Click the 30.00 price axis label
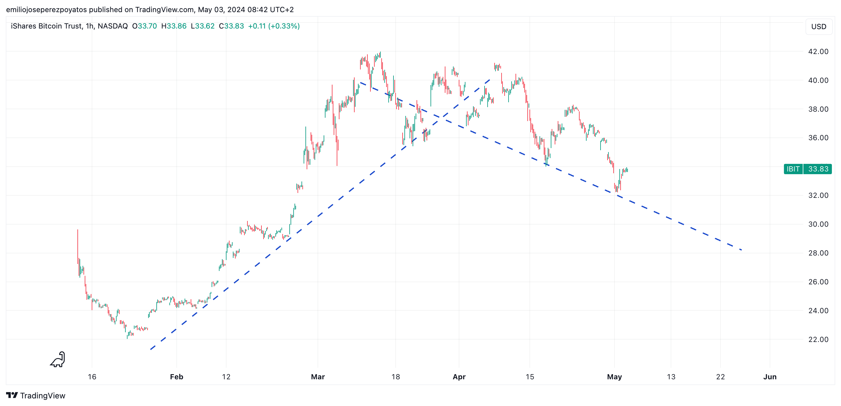Viewport: 841px width, 406px height. click(818, 224)
